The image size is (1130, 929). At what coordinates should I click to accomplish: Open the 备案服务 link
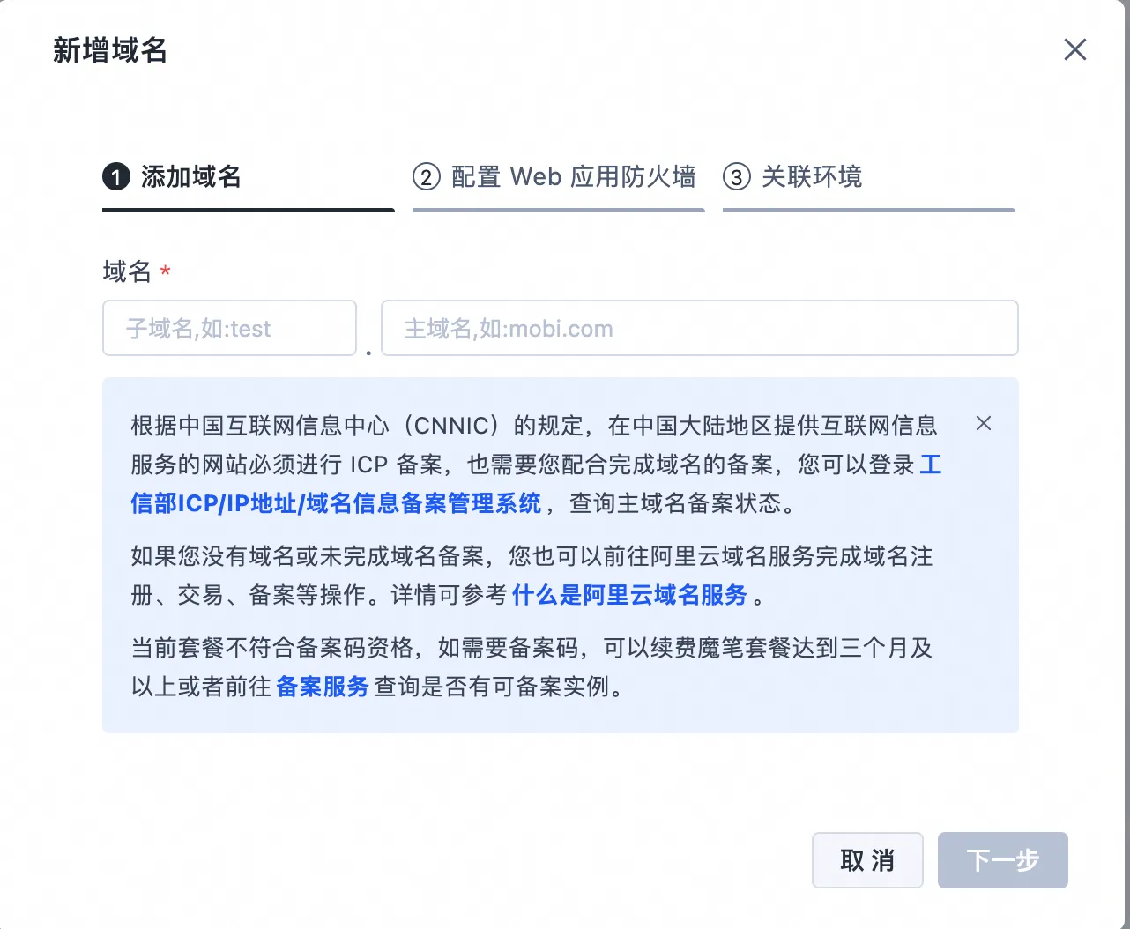pos(323,687)
